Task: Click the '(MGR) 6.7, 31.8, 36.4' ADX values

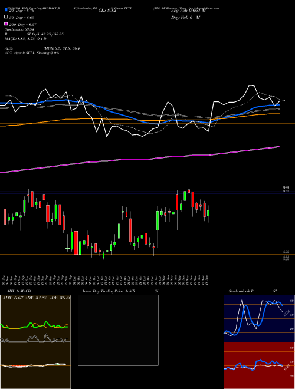Action: (61, 48)
